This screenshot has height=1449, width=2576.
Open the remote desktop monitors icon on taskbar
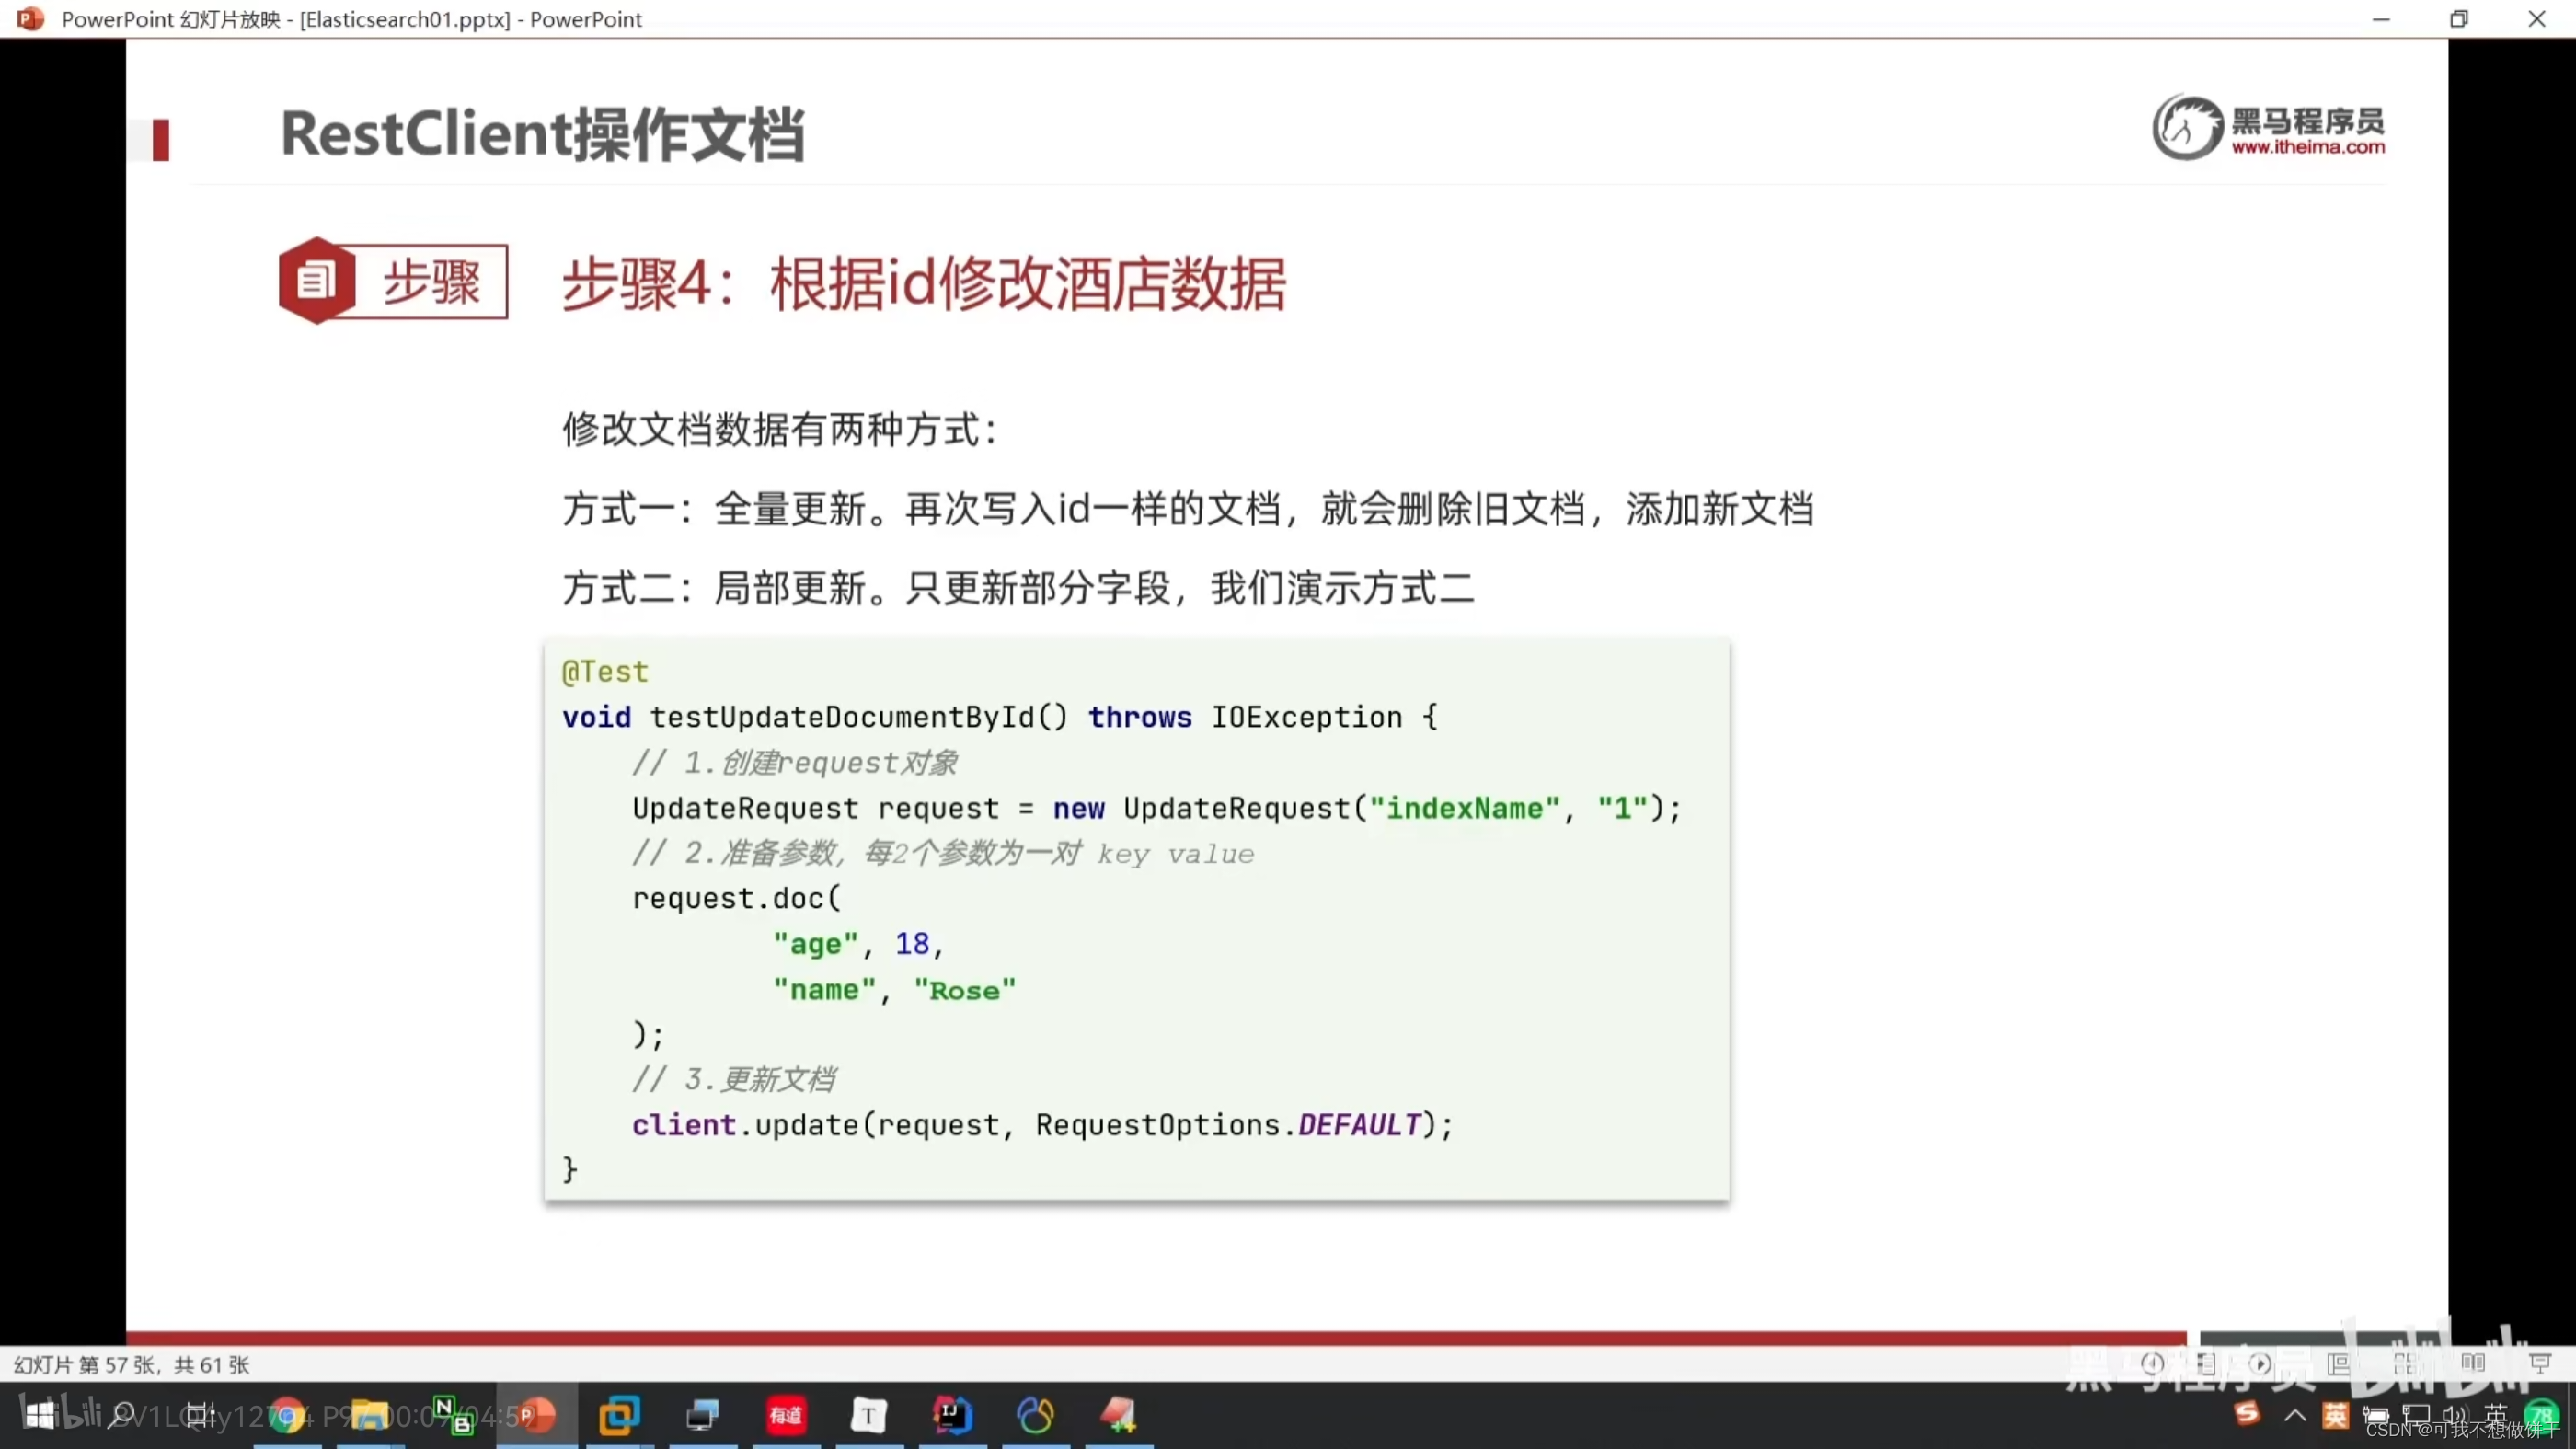703,1415
